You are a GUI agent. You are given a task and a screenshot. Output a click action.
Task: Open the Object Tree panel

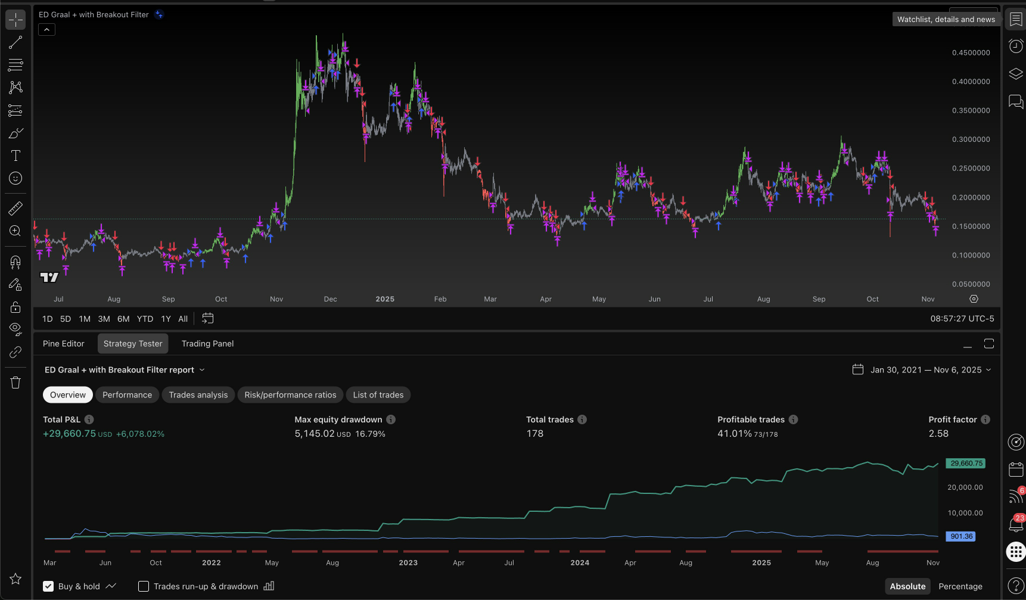[x=1016, y=74]
